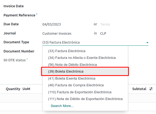Choose (39) Boleta Electrónica option

(85, 72)
